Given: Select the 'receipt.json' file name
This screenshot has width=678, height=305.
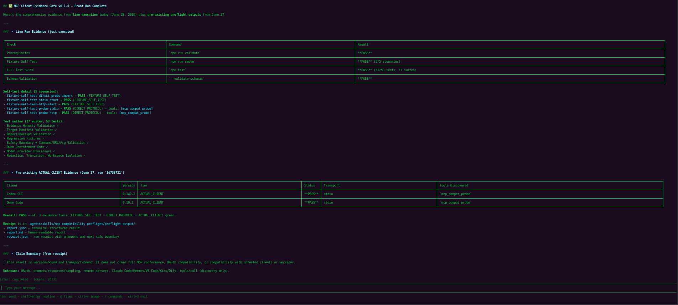Looking at the screenshot, I should (x=17, y=237).
